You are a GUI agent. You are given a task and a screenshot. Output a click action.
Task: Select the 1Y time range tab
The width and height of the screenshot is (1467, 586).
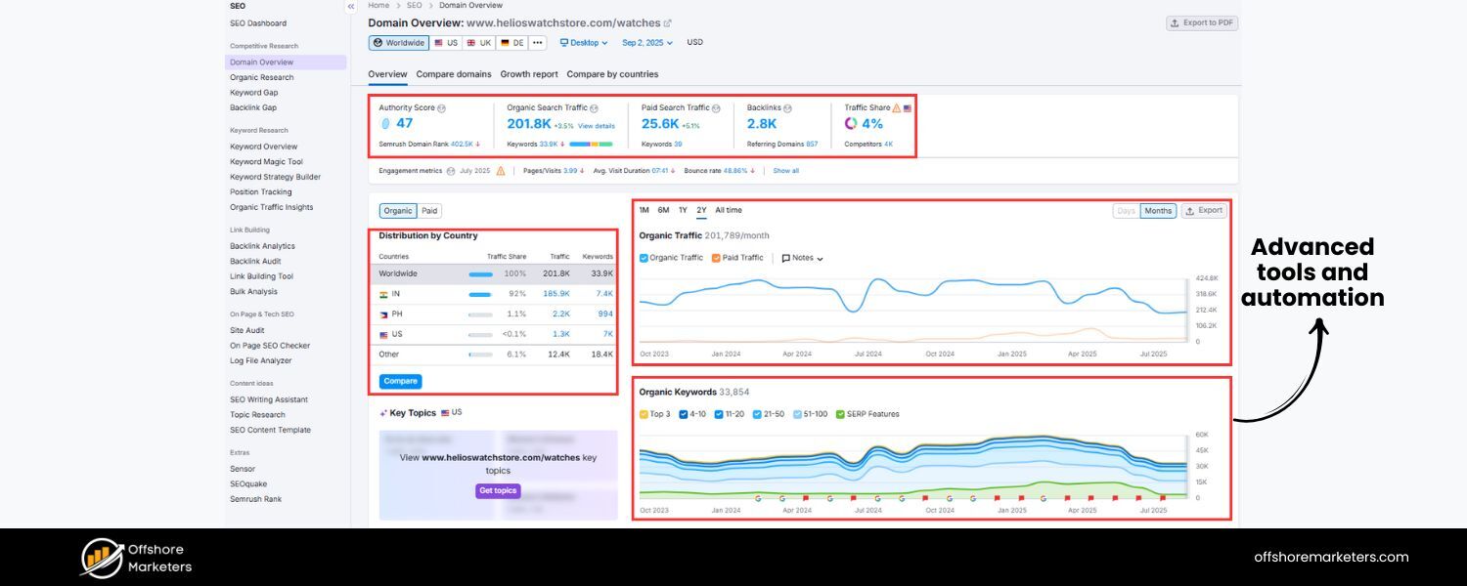683,211
